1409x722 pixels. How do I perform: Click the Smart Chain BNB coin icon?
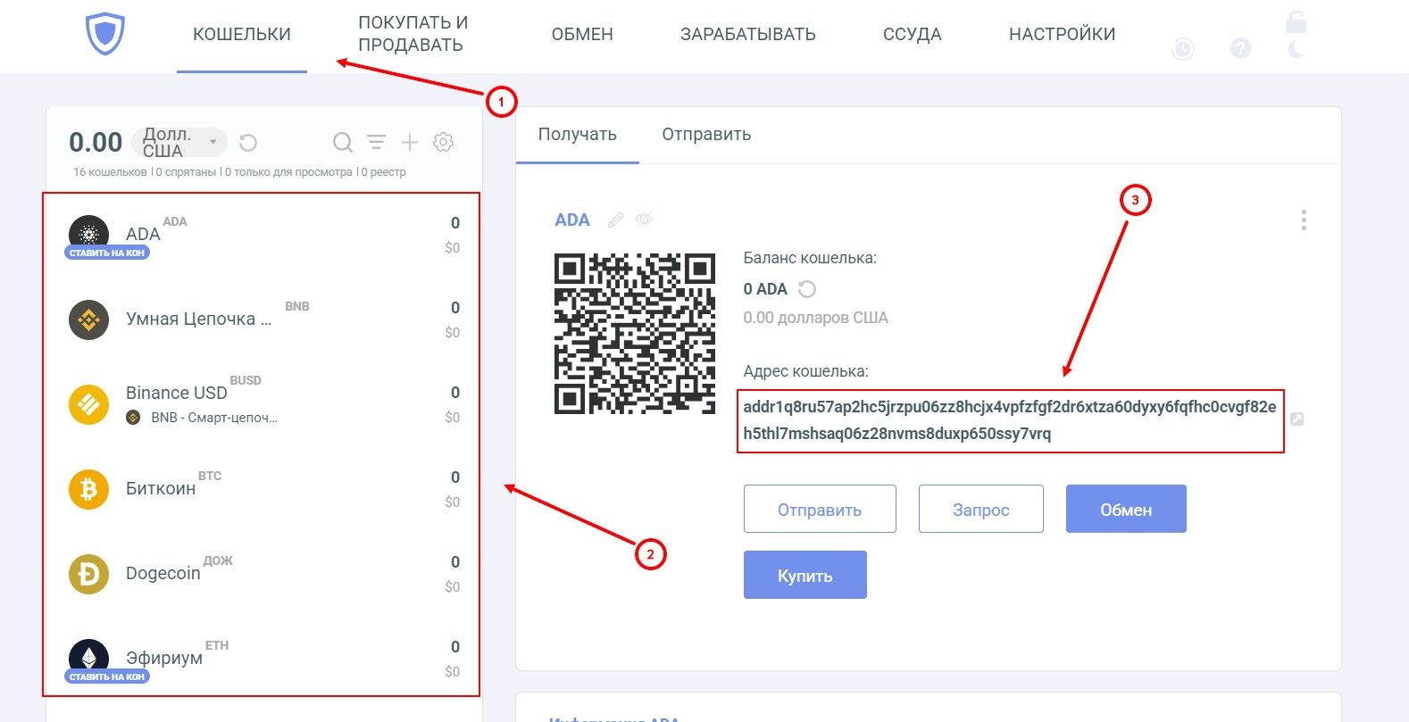(88, 320)
